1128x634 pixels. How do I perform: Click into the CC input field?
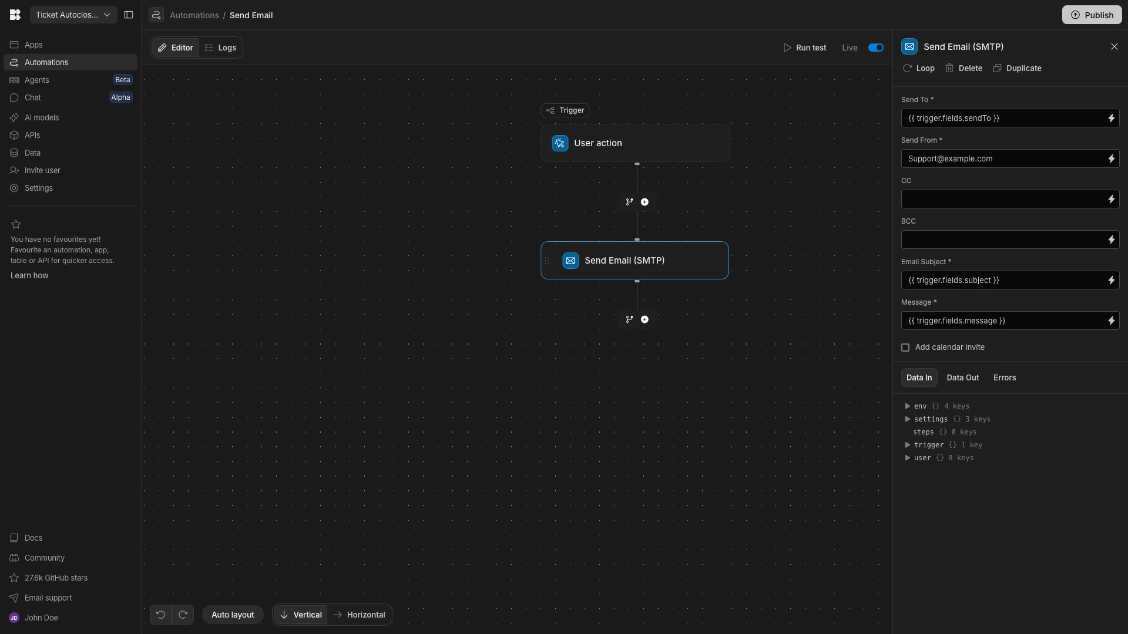[x=1002, y=199]
